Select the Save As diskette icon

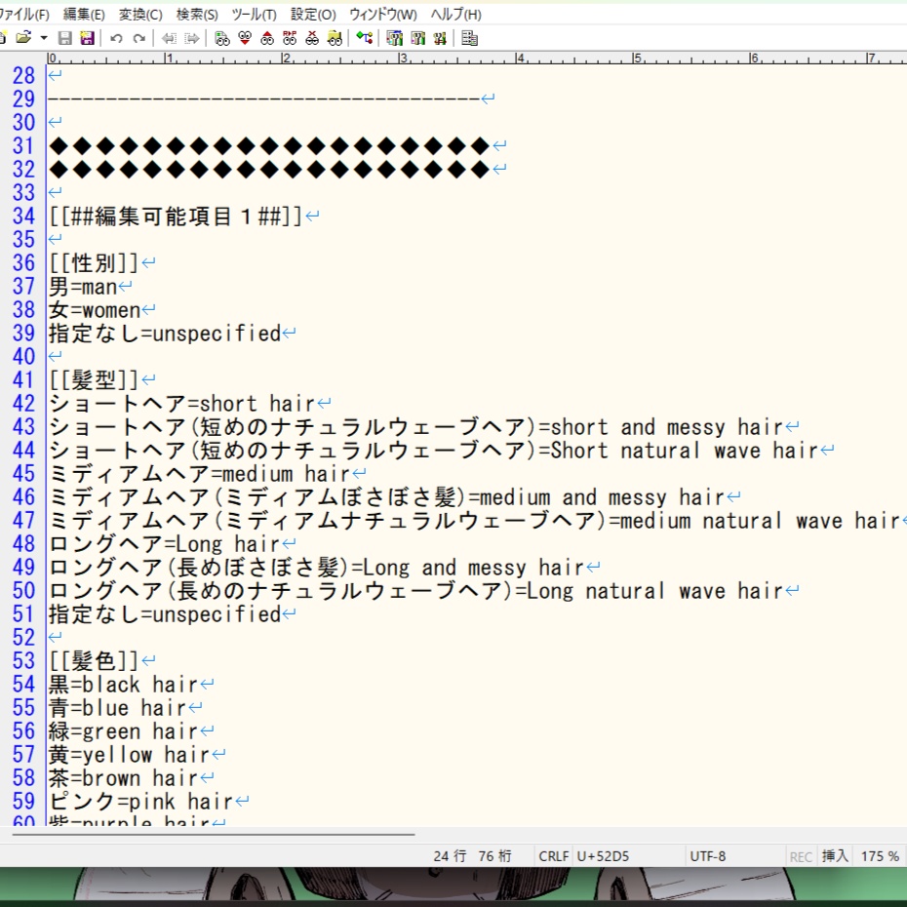pyautogui.click(x=86, y=38)
